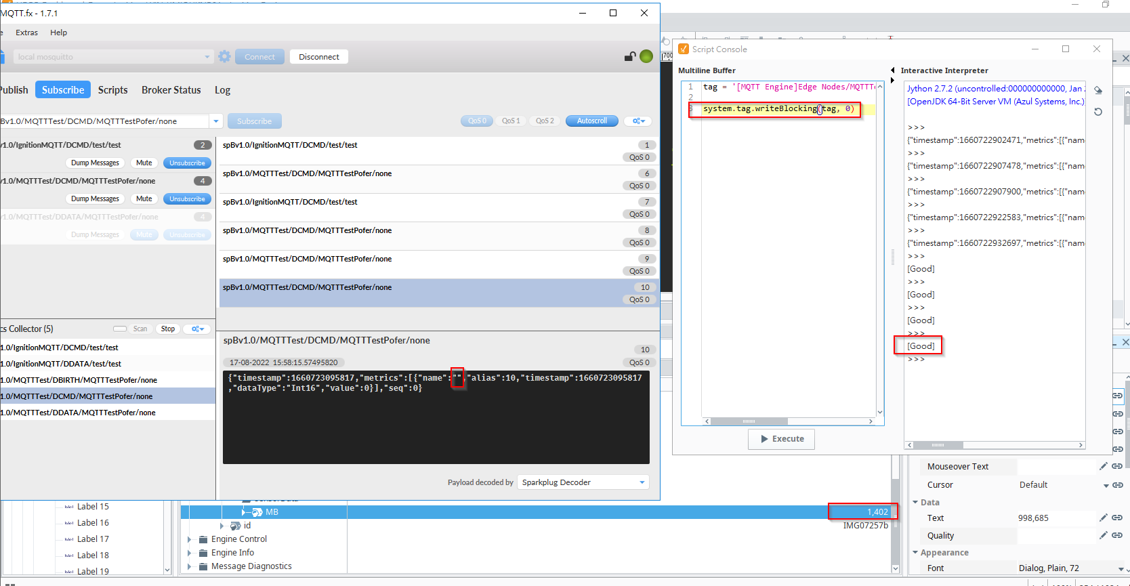Collapse the interpreter pane with the left arrow
1130x586 pixels.
point(892,70)
